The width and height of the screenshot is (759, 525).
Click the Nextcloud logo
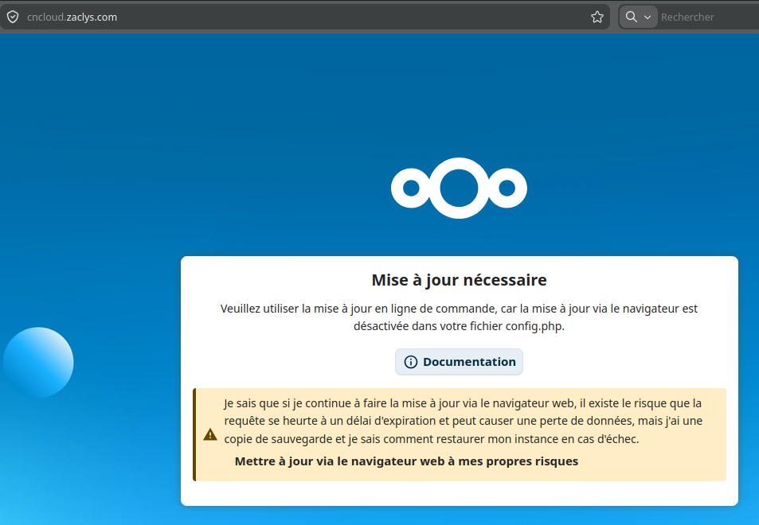click(x=459, y=188)
